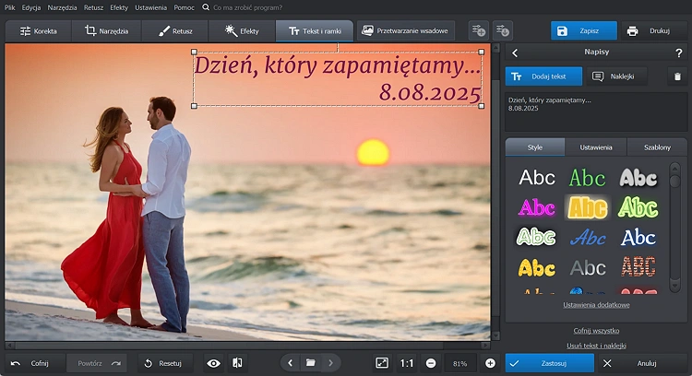Open the Retusz menu in menu bar
692x376 pixels.
coord(93,7)
